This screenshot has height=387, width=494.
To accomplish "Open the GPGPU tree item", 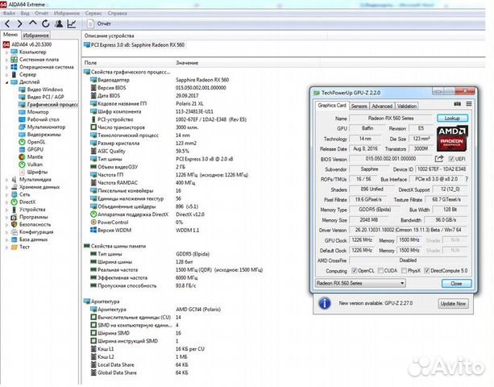I will [x=31, y=150].
